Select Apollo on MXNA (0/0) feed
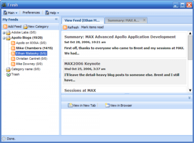 click(31, 43)
